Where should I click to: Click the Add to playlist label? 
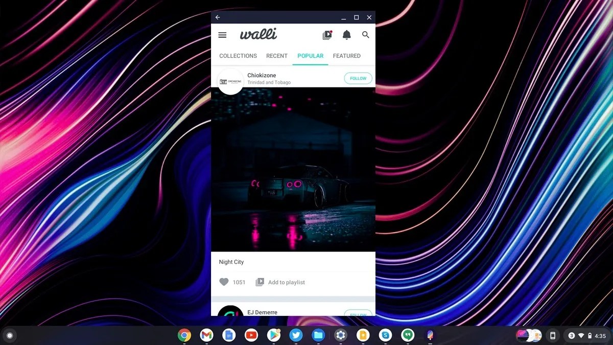pos(286,282)
